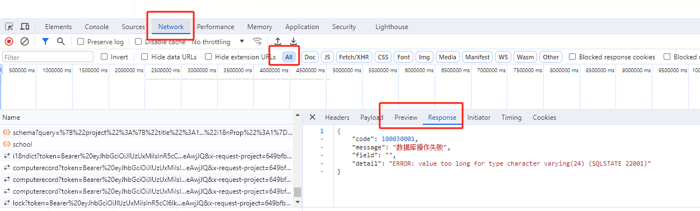Screen dimensions: 700x211
Task: Filter requests by JS type
Action: tap(327, 57)
